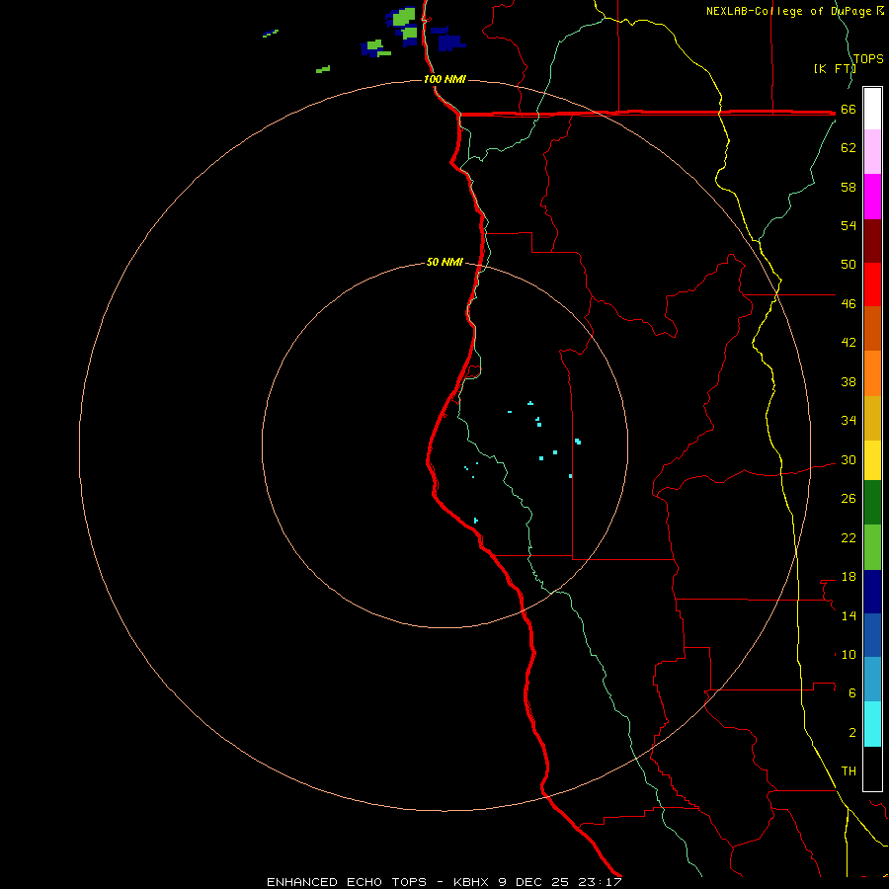The height and width of the screenshot is (889, 889).
Task: Click the 9 DEC 25 date text
Action: [x=535, y=882]
